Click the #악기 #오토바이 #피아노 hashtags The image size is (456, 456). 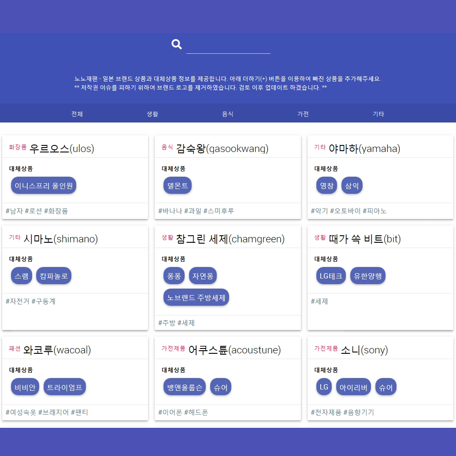[x=348, y=211]
